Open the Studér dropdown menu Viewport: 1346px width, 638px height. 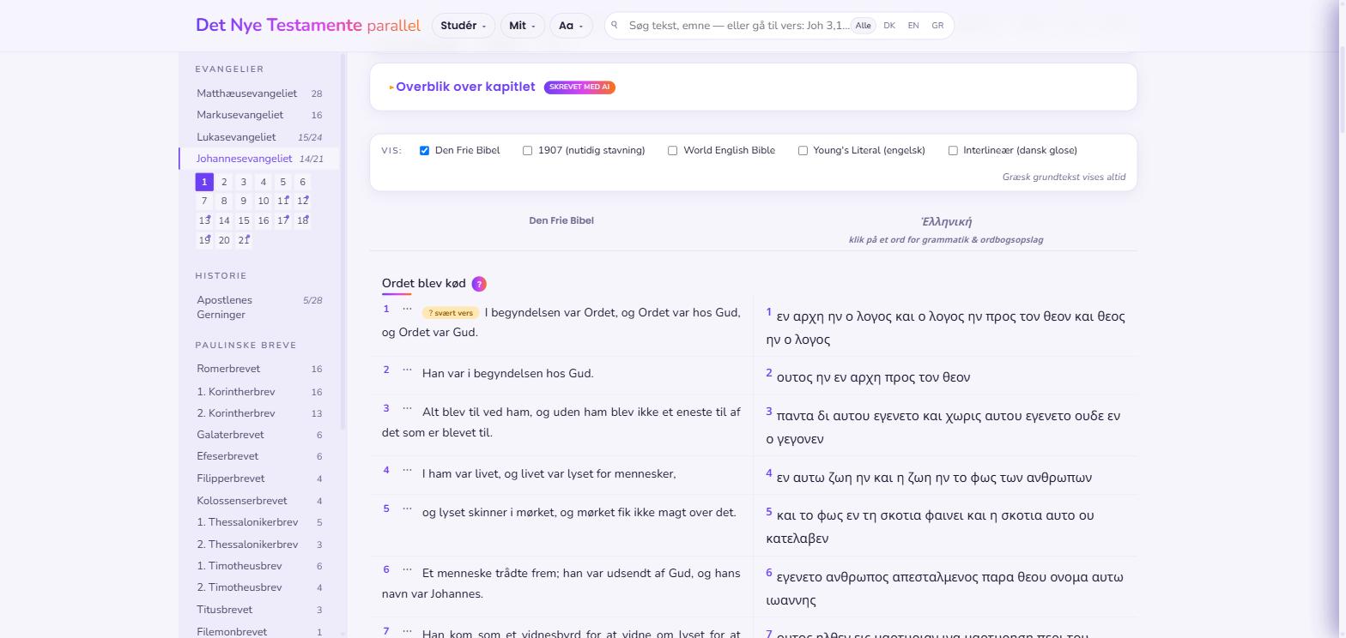tap(464, 26)
